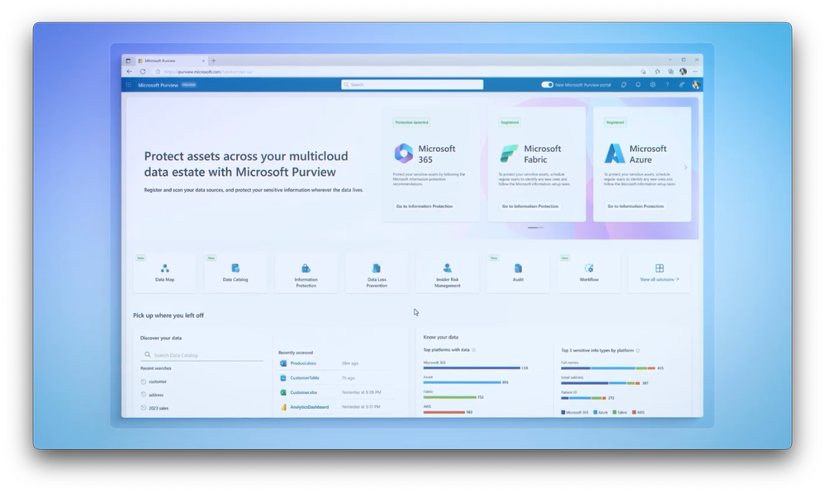The width and height of the screenshot is (825, 493).
Task: Click the feedback icon next to help
Action: 681,85
